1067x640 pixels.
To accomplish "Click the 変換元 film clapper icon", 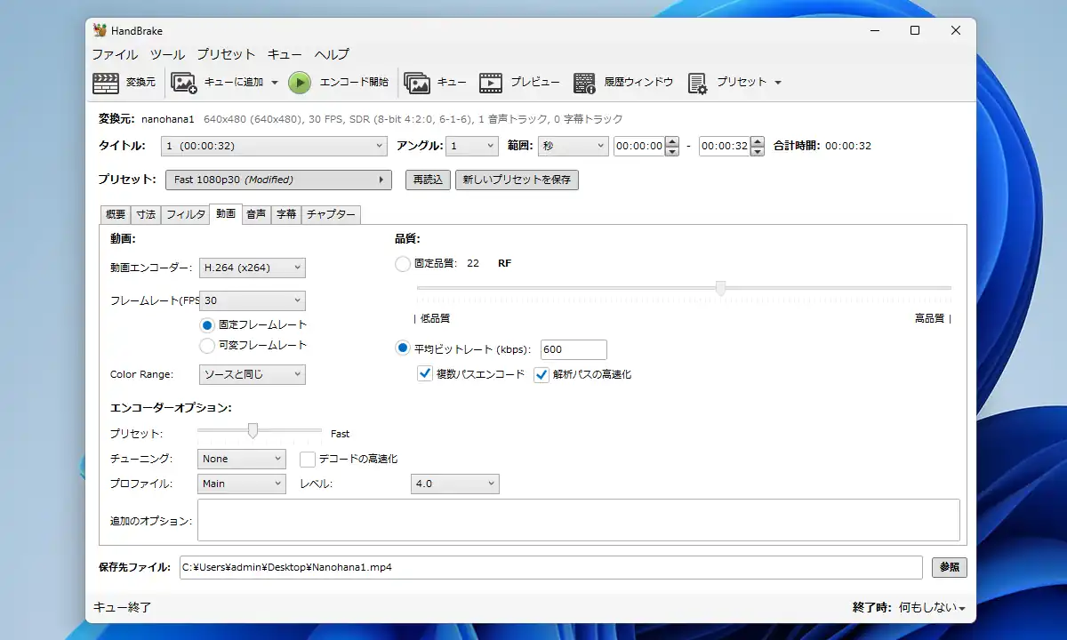I will coord(106,83).
